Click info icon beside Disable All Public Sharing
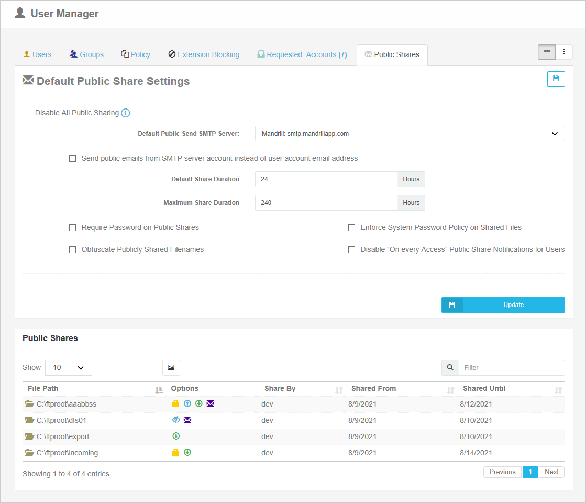The width and height of the screenshot is (586, 503). tap(126, 113)
